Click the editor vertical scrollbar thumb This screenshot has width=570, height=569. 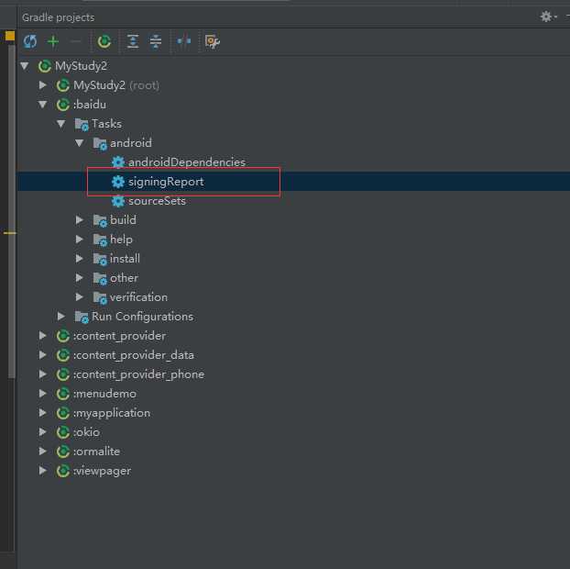click(12, 211)
